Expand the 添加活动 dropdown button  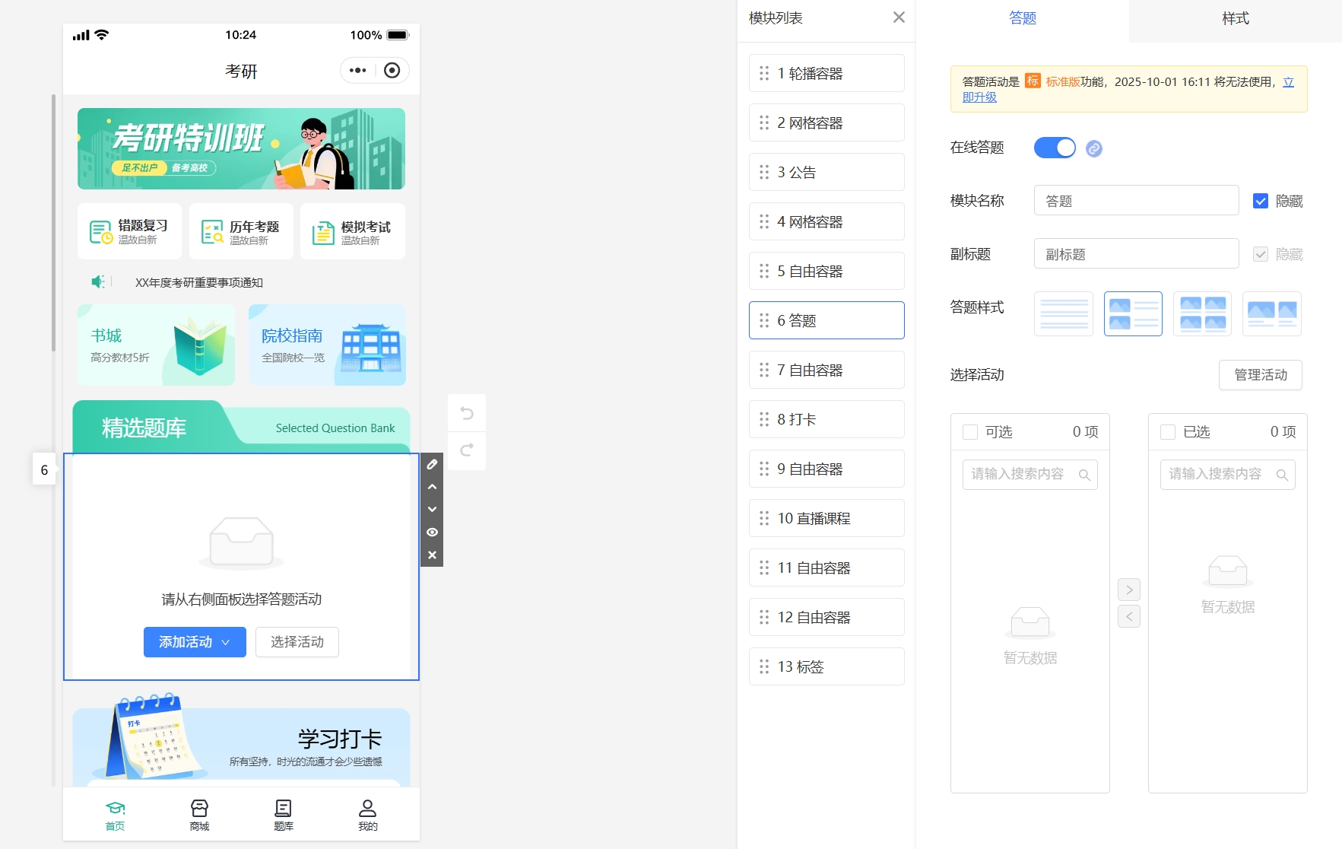(195, 642)
